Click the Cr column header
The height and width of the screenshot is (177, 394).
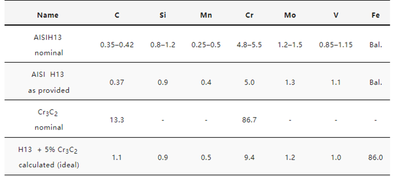pyautogui.click(x=249, y=15)
